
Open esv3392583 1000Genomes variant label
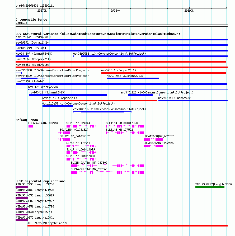tap(110, 54)
